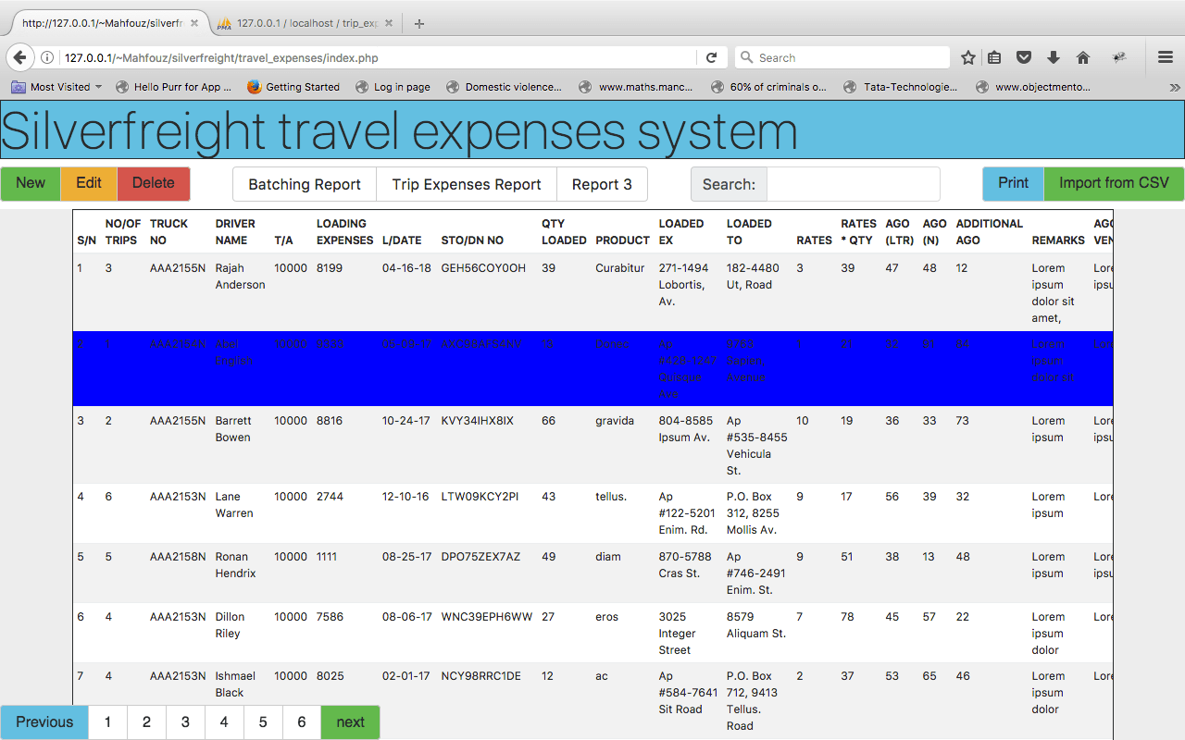Bookmark this page with the star icon
The width and height of the screenshot is (1185, 740).
click(x=967, y=56)
